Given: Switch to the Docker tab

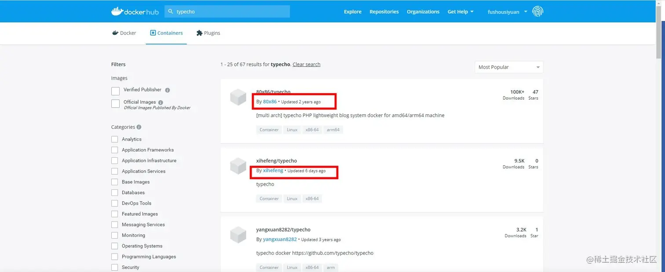Looking at the screenshot, I should [x=124, y=33].
